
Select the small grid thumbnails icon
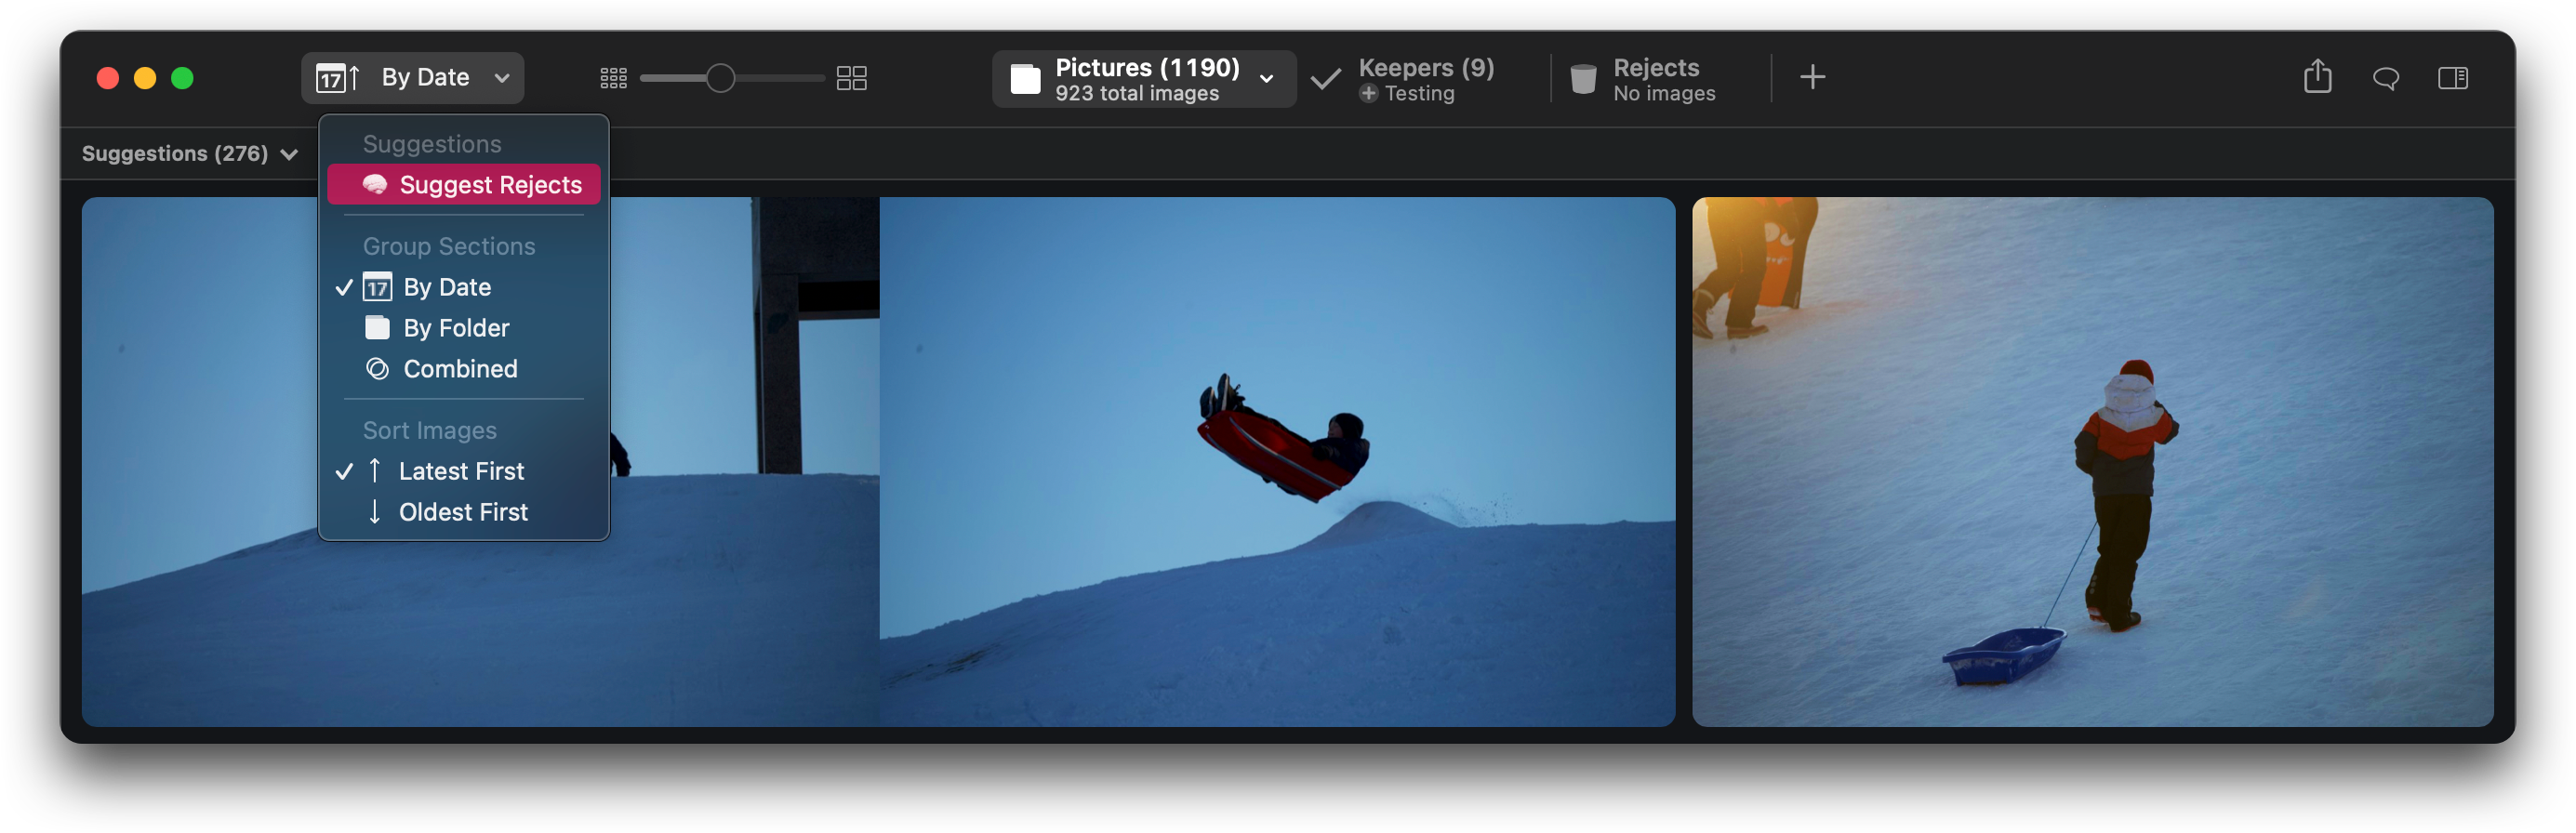[613, 78]
